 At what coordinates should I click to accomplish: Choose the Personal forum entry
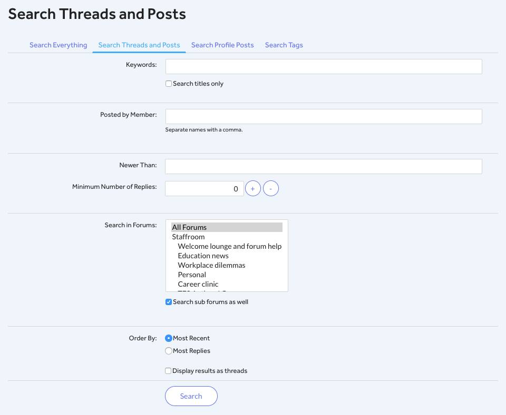coord(227,275)
